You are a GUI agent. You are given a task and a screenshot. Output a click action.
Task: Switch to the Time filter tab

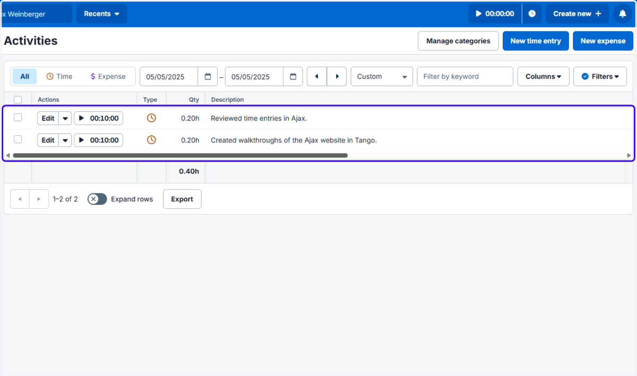coord(59,76)
